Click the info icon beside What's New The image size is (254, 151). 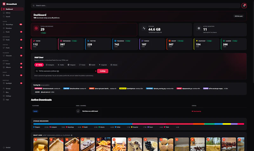[71, 135]
